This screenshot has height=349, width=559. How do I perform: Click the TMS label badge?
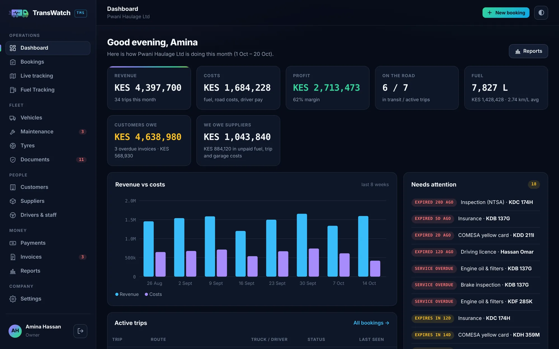click(80, 13)
